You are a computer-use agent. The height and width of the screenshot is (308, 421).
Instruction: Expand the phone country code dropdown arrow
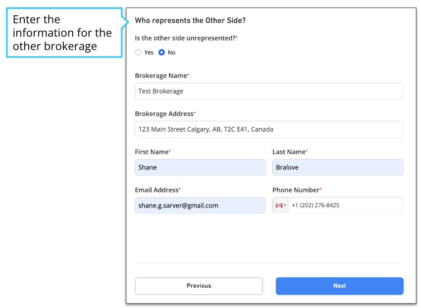pyautogui.click(x=285, y=205)
